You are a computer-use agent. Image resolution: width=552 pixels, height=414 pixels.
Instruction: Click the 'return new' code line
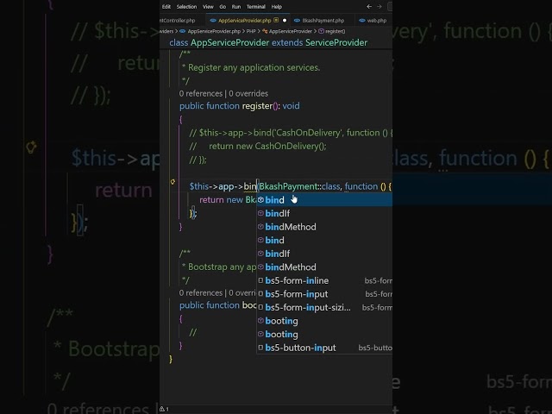pos(221,200)
